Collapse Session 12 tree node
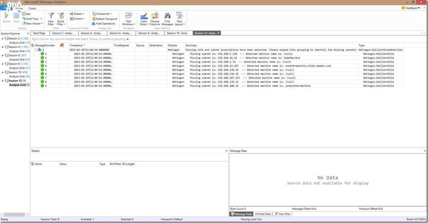428x223 pixels. [3, 81]
